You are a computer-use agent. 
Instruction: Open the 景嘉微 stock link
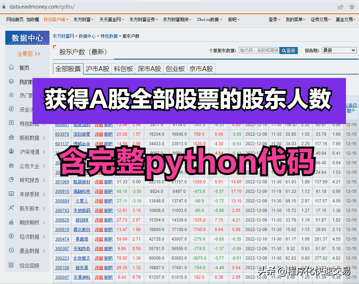point(82,239)
